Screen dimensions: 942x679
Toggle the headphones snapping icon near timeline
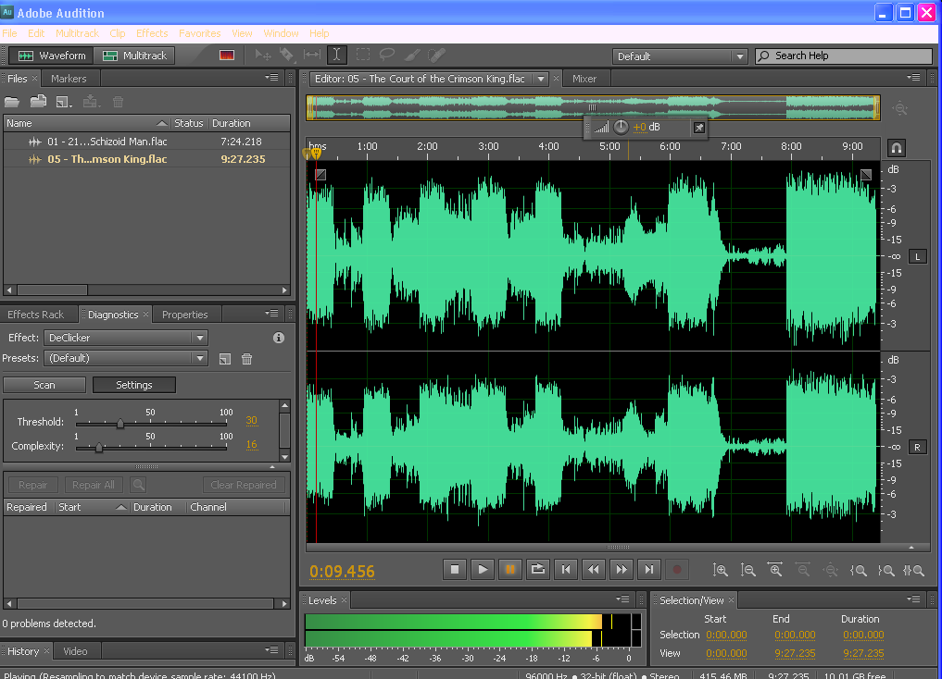coord(896,148)
